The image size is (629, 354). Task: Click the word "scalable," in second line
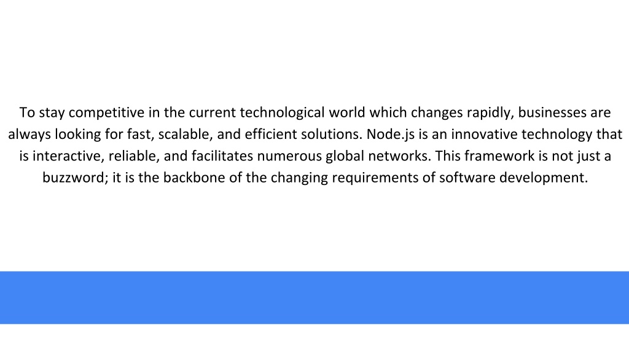186,134
